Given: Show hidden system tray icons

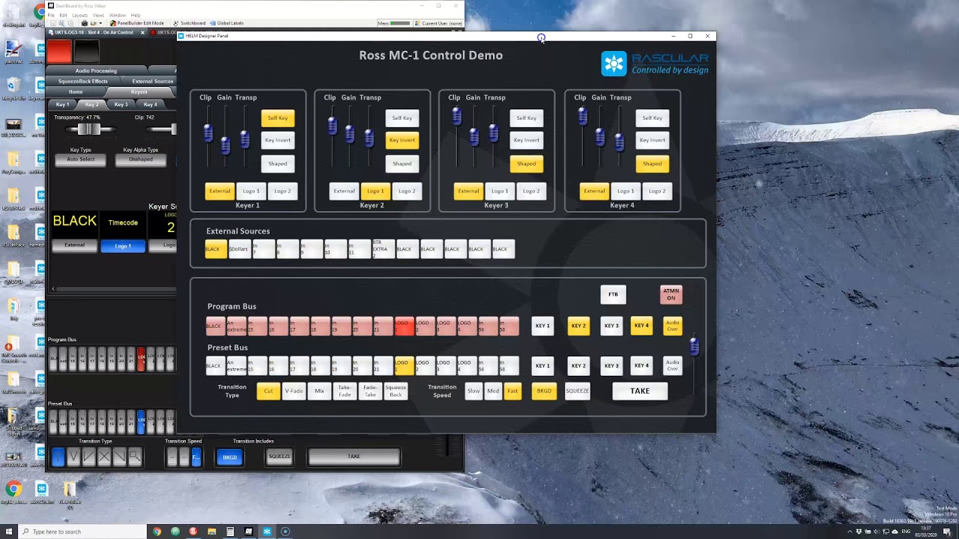Looking at the screenshot, I should click(850, 532).
